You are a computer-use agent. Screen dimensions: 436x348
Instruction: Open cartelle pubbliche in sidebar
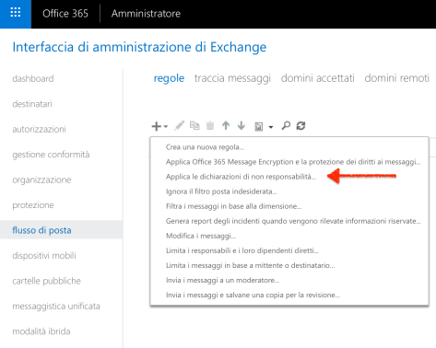46,281
